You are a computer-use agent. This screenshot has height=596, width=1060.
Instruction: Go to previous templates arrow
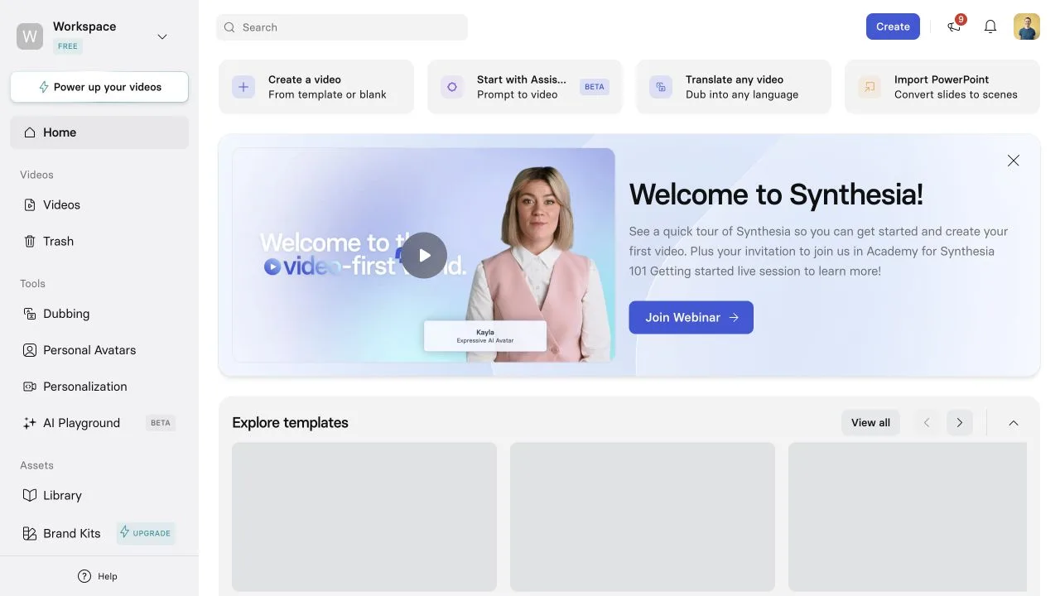[927, 422]
